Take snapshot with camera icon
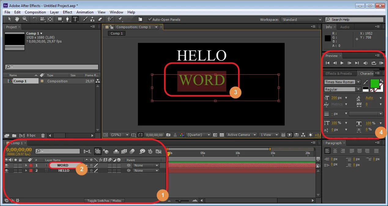Image resolution: width=388 pixels, height=206 pixels. 168,135
